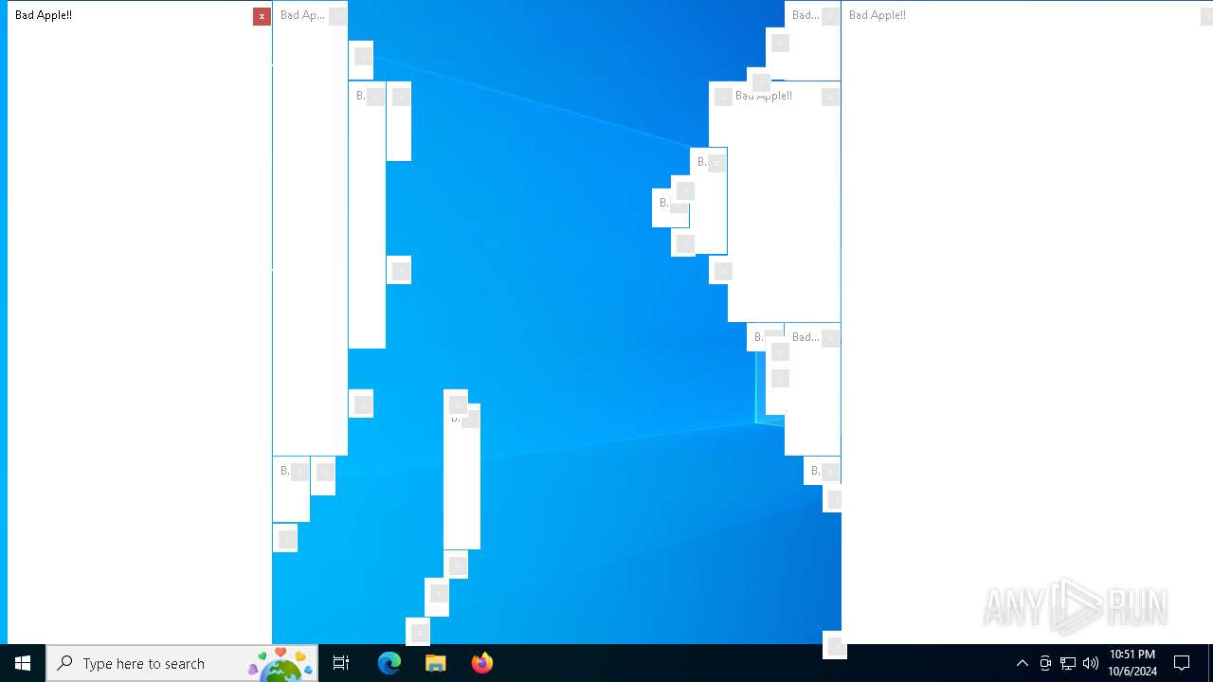This screenshot has width=1213, height=682.
Task: Open File Explorer from the taskbar
Action: click(436, 663)
